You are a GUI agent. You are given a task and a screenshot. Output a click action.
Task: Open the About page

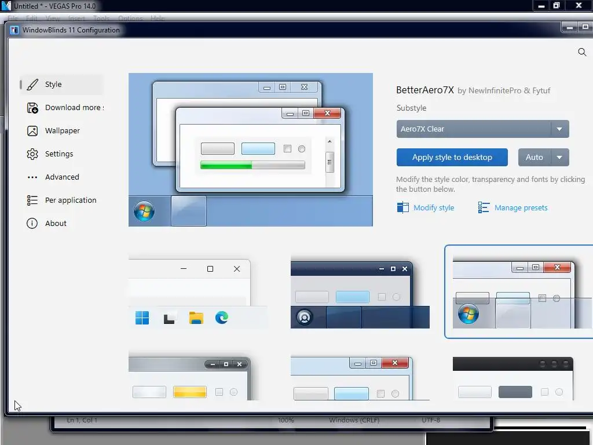click(61, 223)
